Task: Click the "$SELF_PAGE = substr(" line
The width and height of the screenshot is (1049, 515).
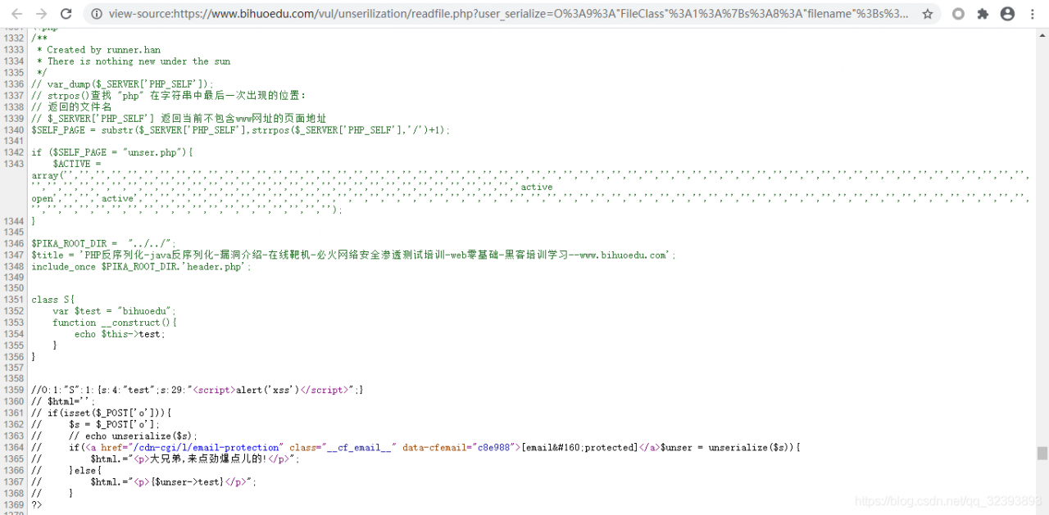Action: pyautogui.click(x=241, y=130)
